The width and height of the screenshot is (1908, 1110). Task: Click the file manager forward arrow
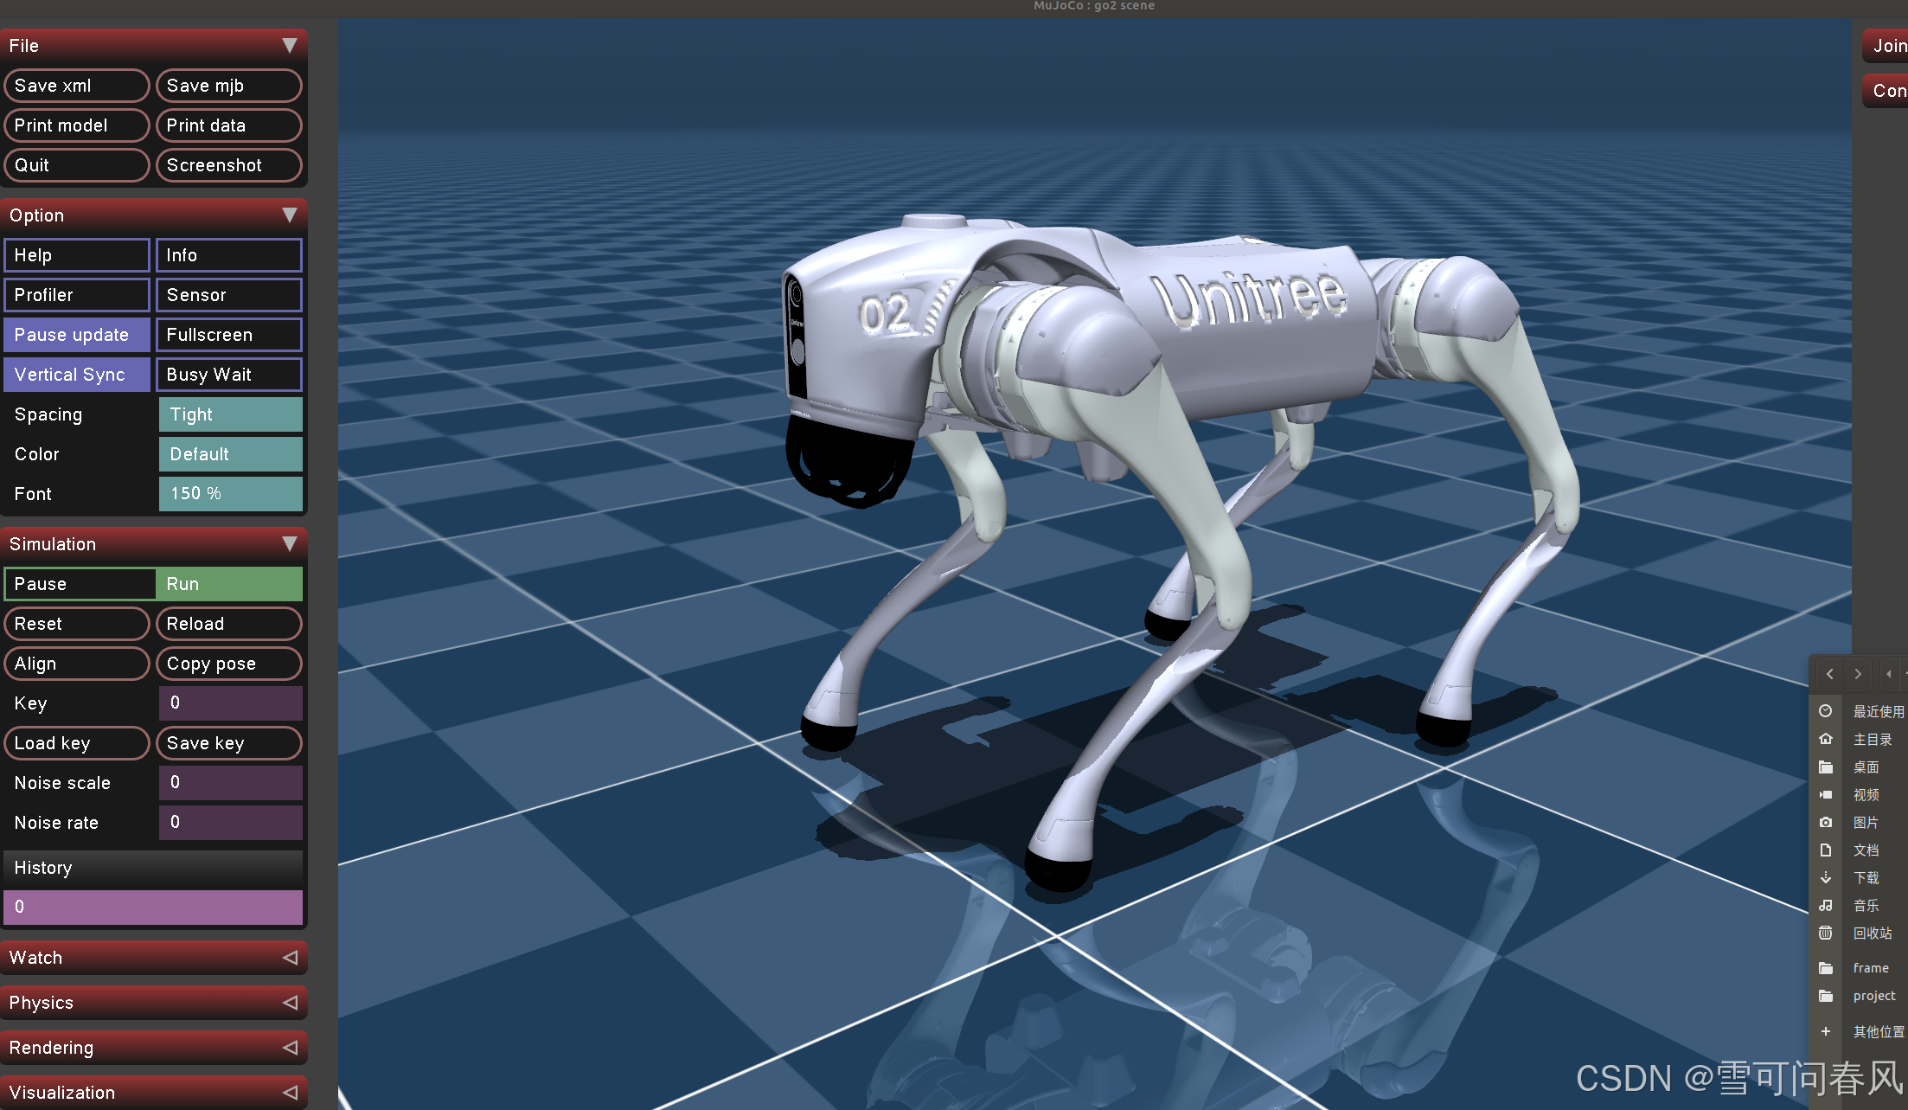(1858, 673)
